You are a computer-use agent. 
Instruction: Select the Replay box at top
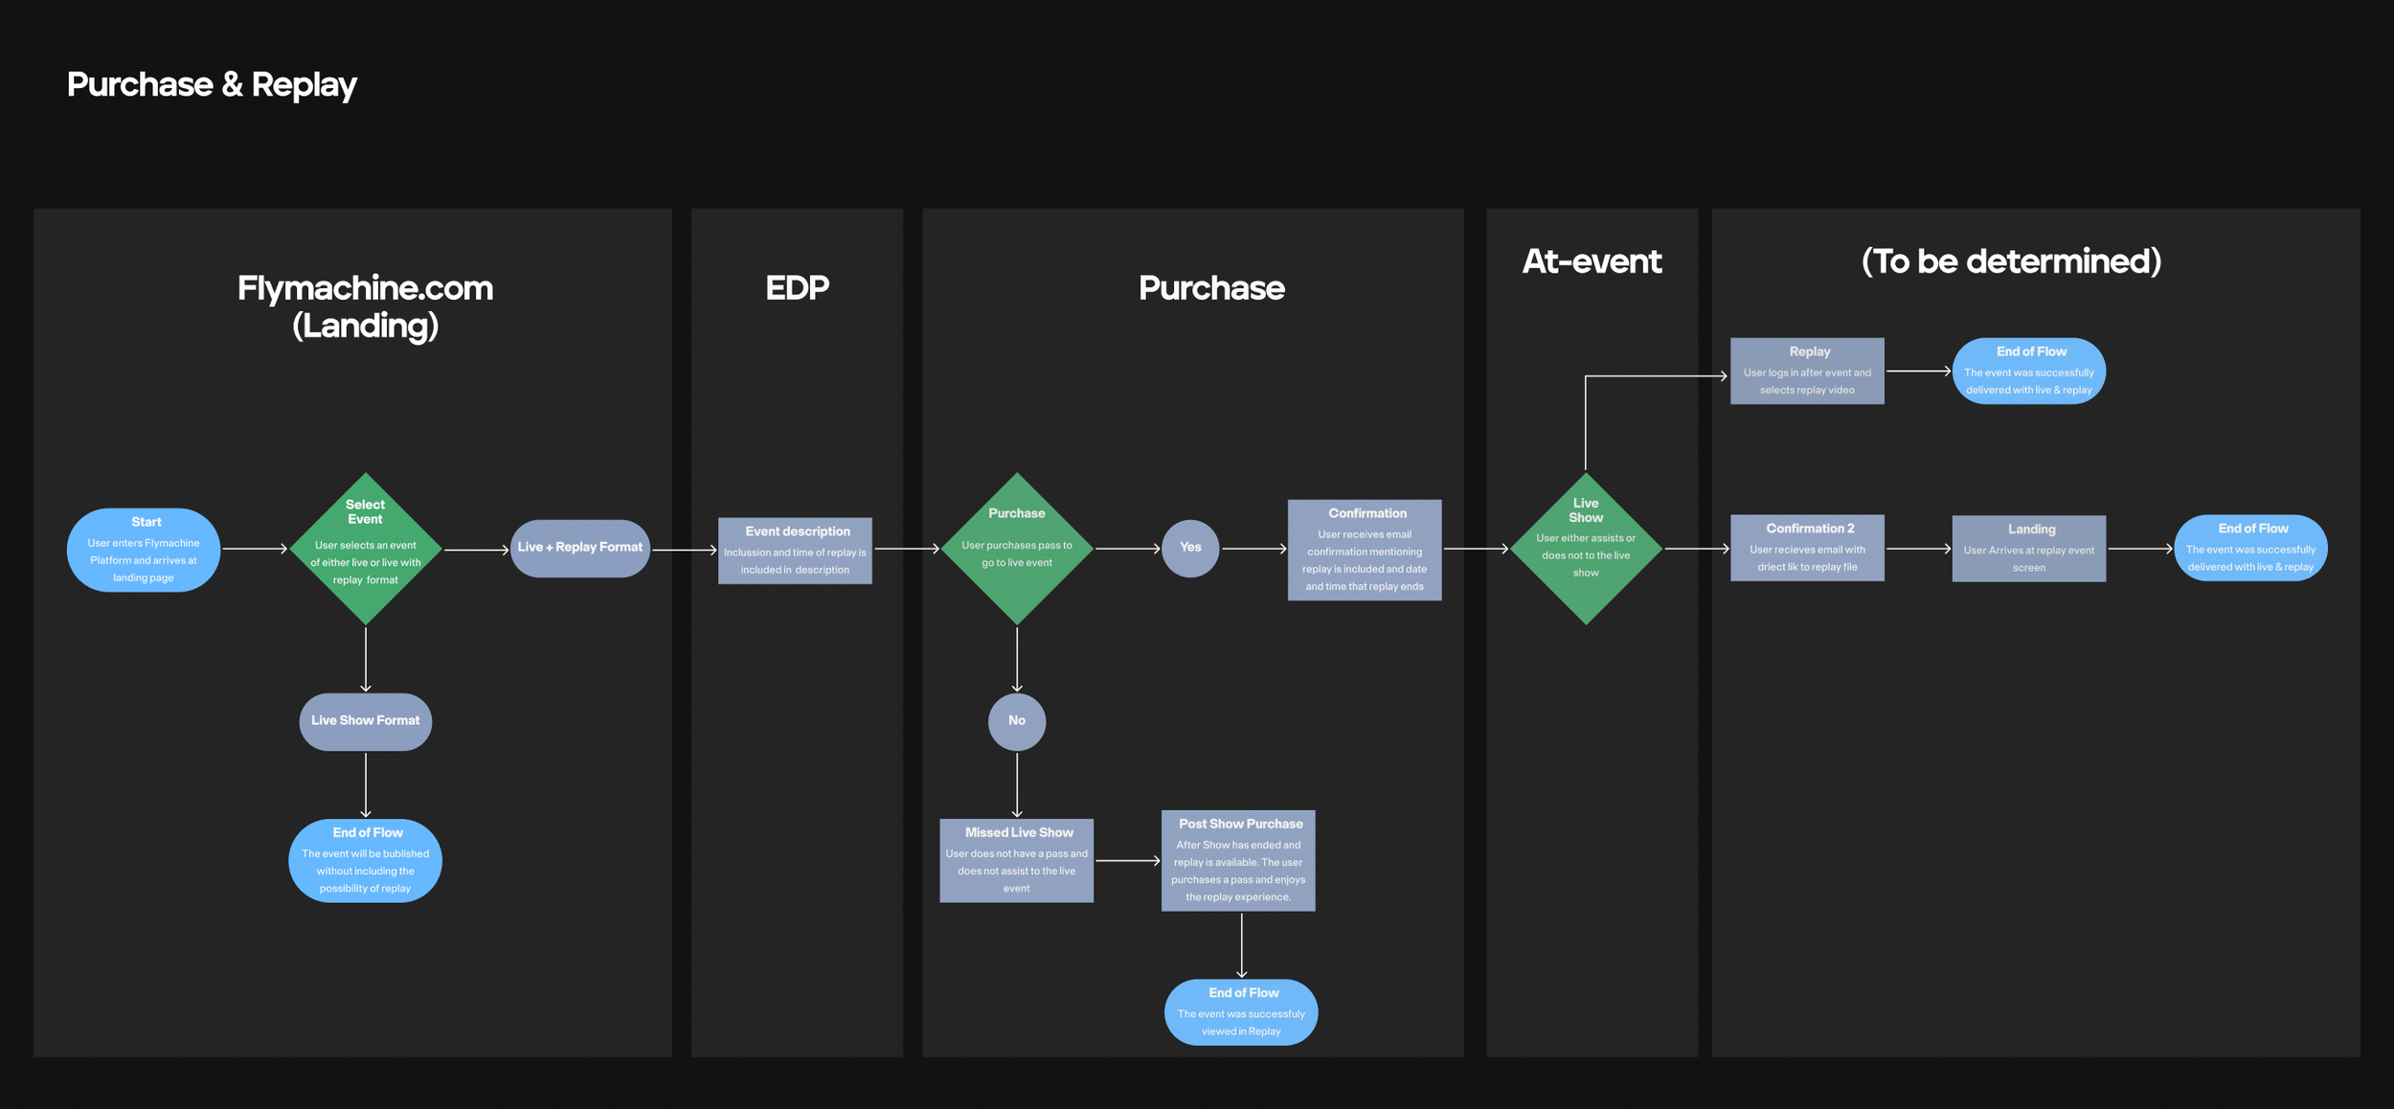click(1806, 371)
